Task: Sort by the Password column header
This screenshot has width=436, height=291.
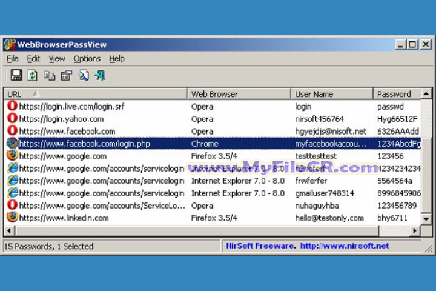Action: click(x=397, y=94)
